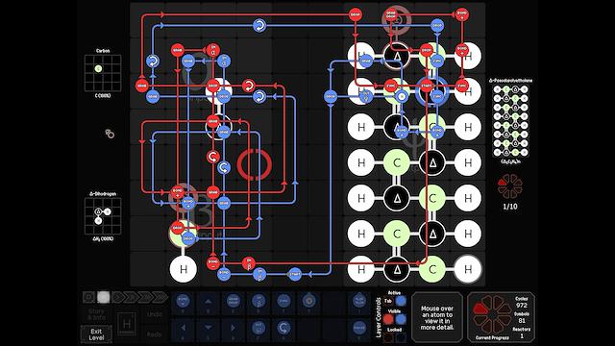Click the 1/10 output progress dial
Image resolution: width=615 pixels, height=346 pixels.
click(510, 186)
